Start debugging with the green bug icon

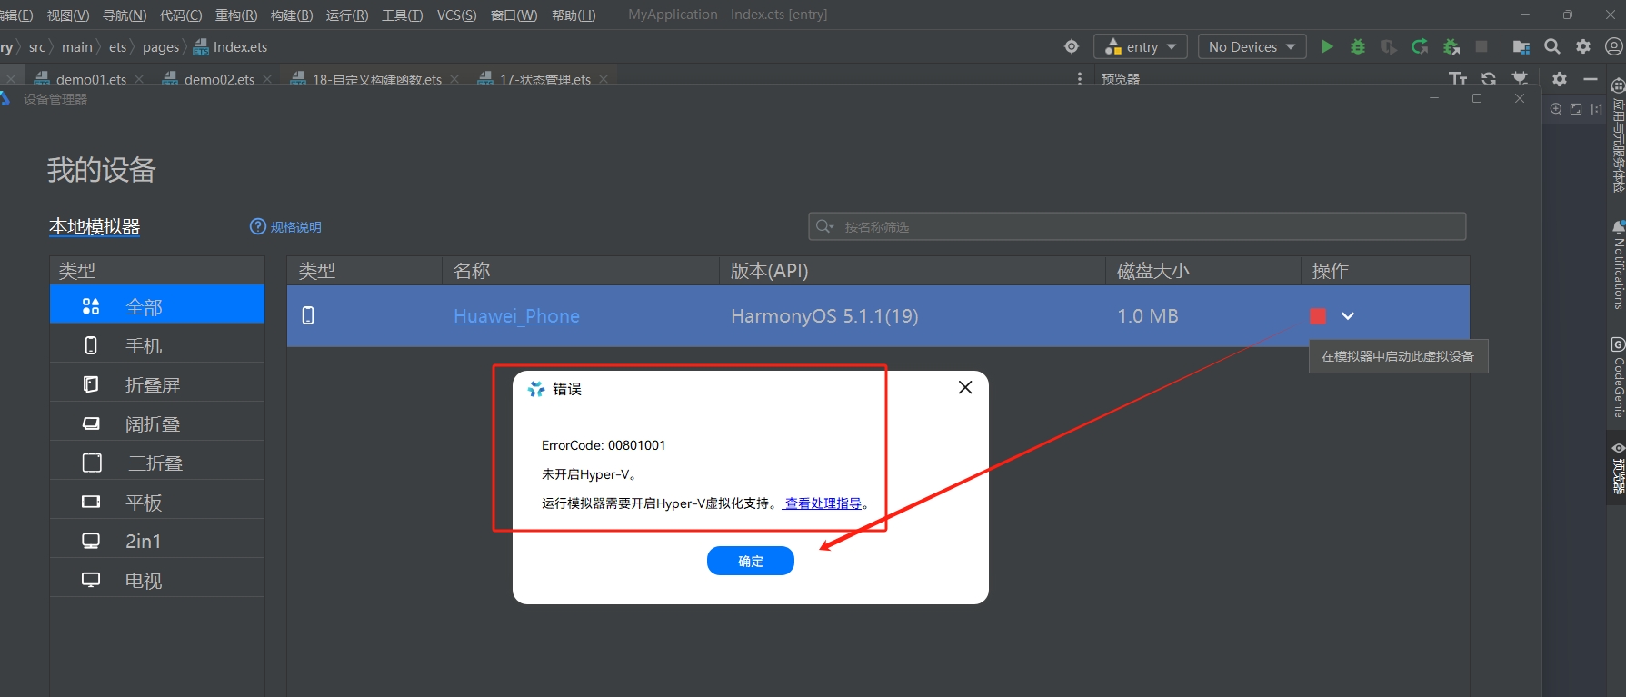coord(1358,46)
